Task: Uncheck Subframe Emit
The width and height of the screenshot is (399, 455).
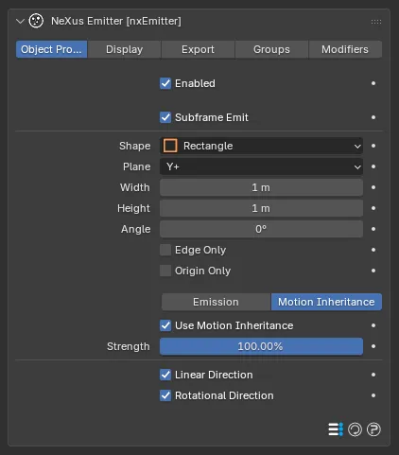Action: click(x=165, y=117)
